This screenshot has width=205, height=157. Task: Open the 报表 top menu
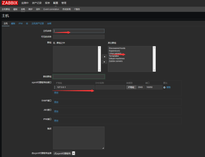pos(48,3)
